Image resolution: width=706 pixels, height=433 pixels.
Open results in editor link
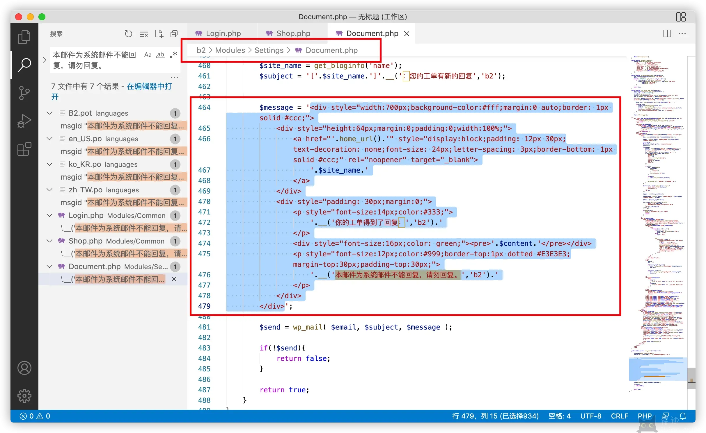[111, 91]
